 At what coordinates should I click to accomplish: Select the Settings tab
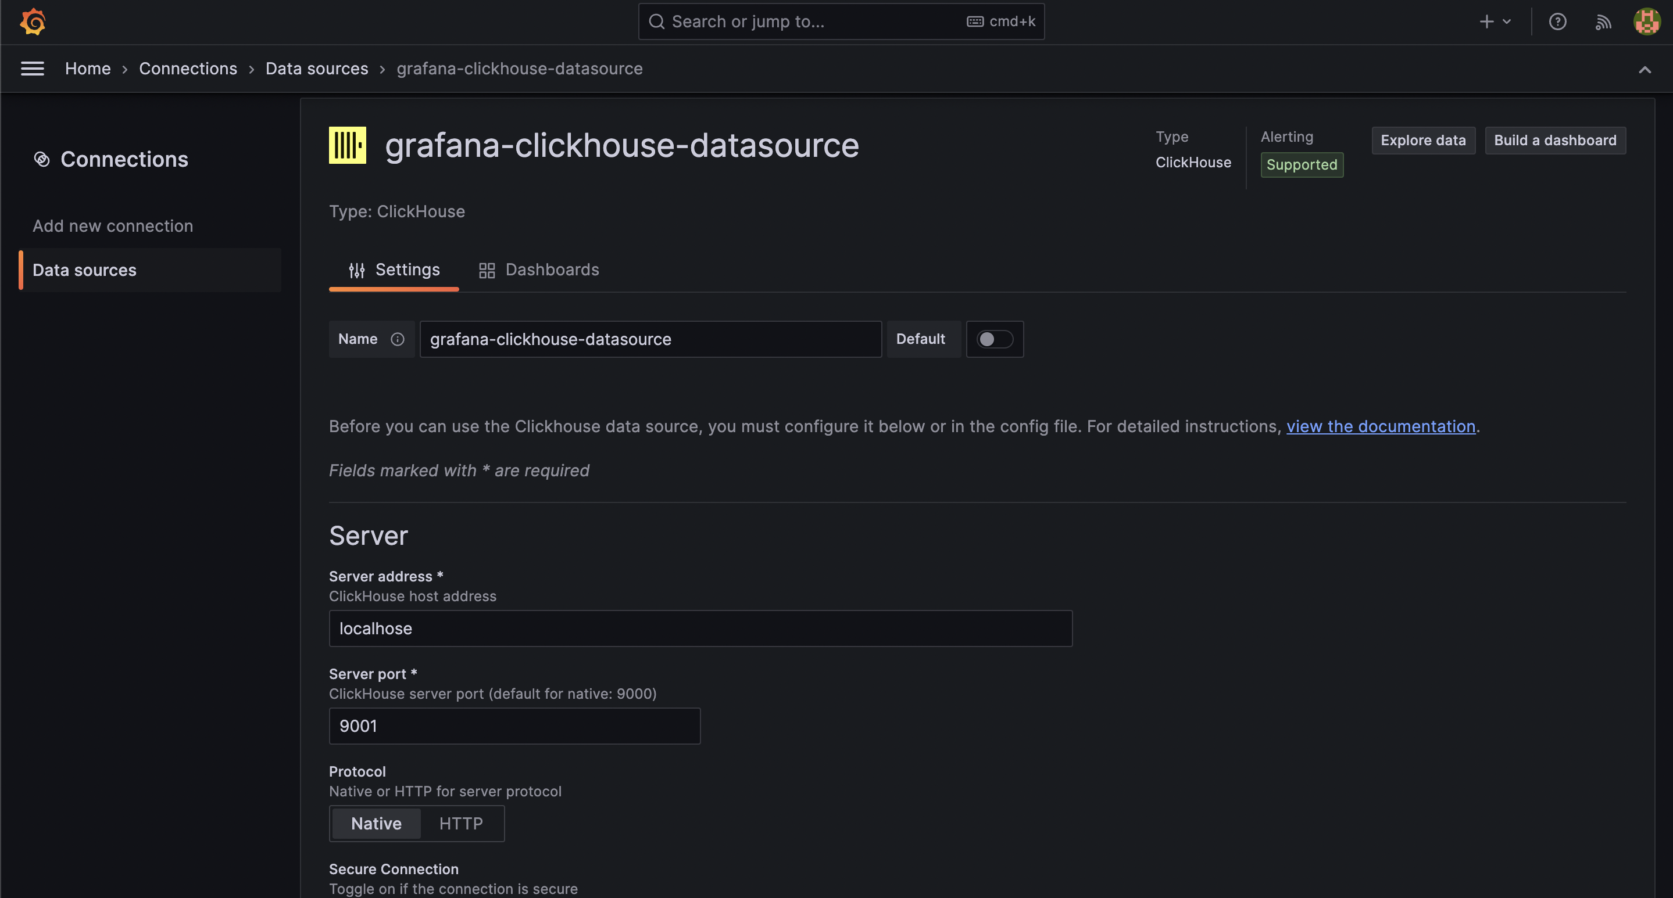point(394,270)
